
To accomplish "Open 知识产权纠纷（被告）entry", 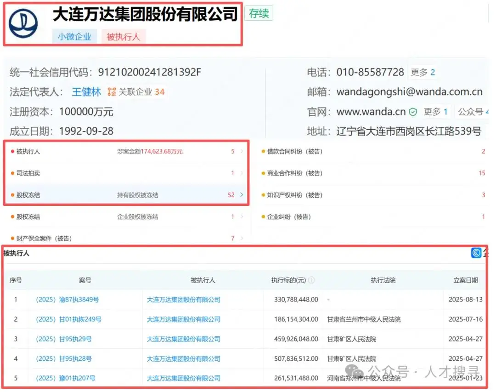I will 294,195.
